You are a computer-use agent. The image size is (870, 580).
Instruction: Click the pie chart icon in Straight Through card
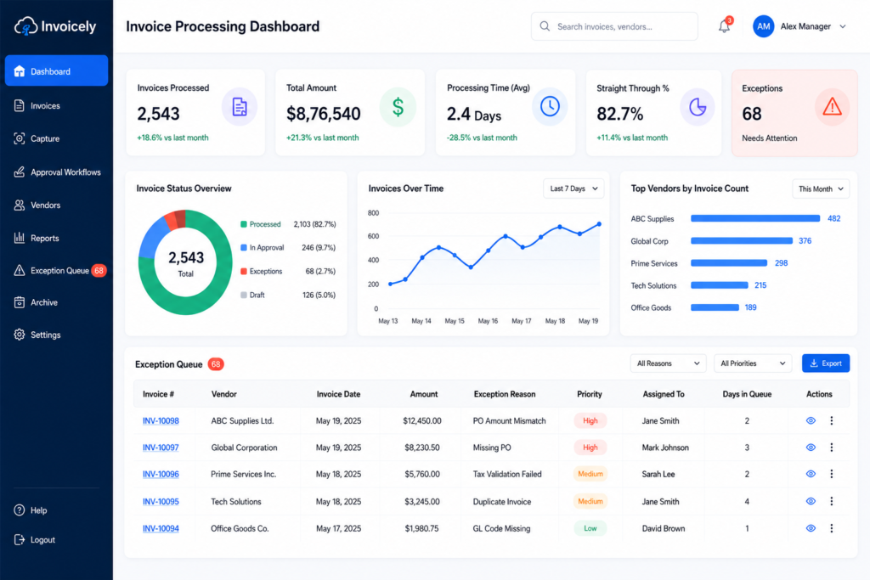point(698,106)
